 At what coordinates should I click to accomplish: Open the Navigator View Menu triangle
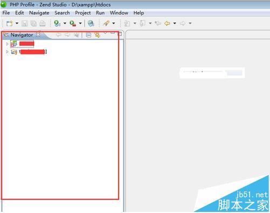pyautogui.click(x=105, y=33)
